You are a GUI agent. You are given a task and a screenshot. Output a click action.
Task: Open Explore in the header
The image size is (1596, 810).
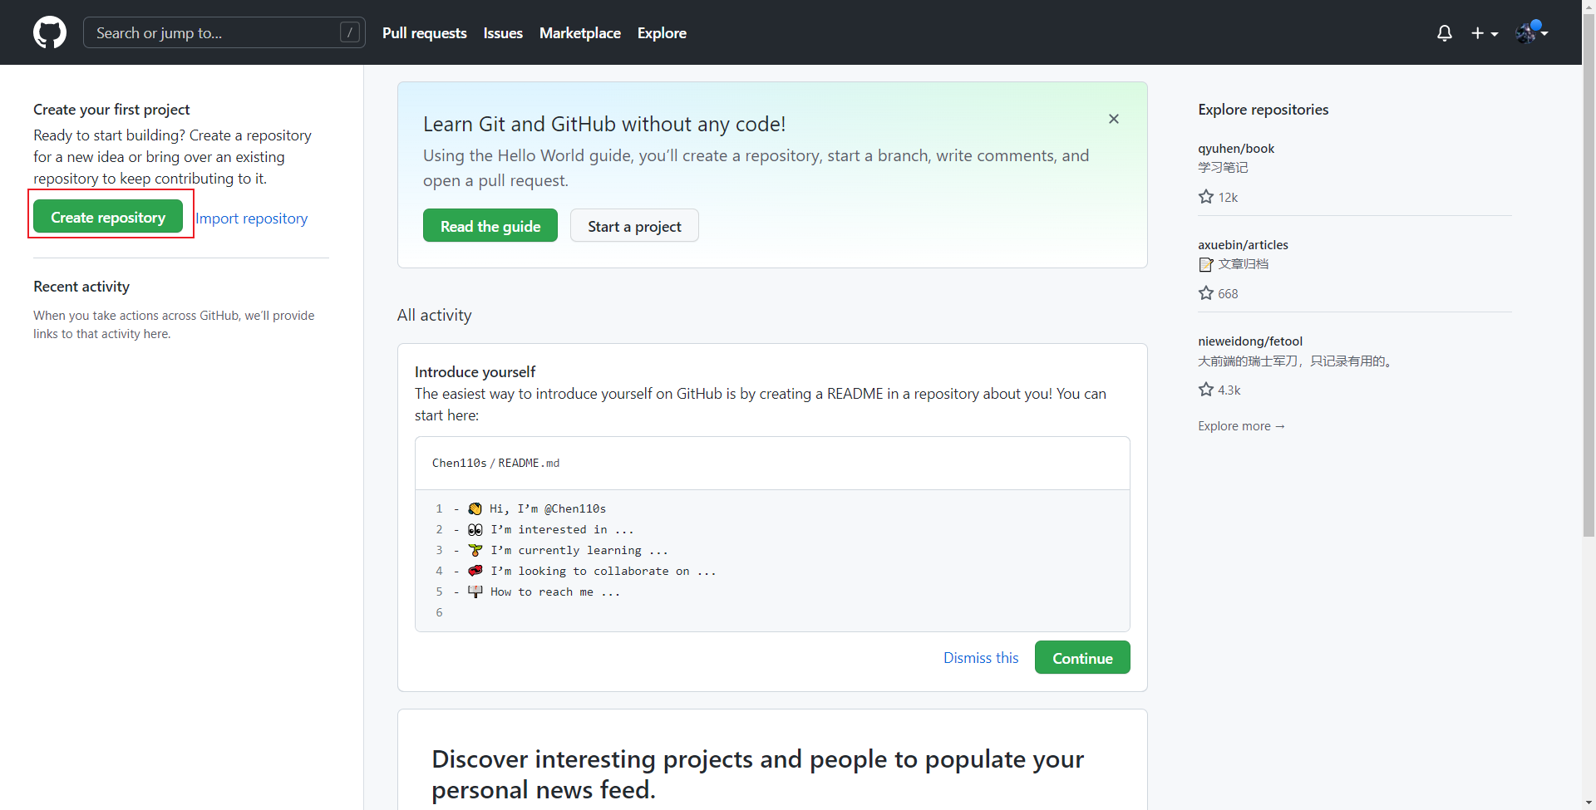point(662,33)
